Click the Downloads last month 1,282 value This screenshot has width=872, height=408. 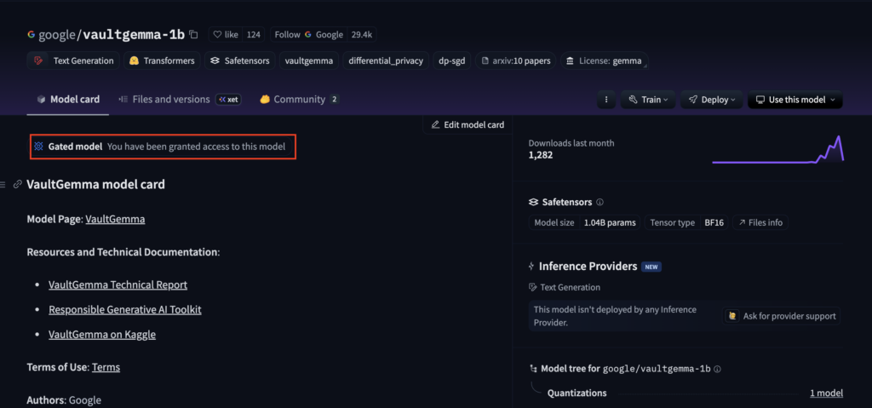(541, 155)
